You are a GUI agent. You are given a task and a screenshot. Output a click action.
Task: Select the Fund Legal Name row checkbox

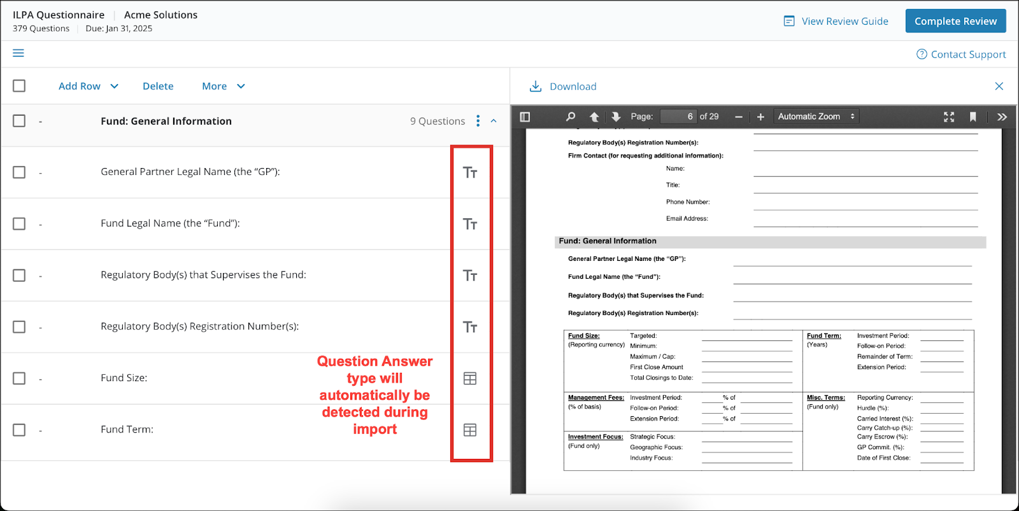pos(19,224)
